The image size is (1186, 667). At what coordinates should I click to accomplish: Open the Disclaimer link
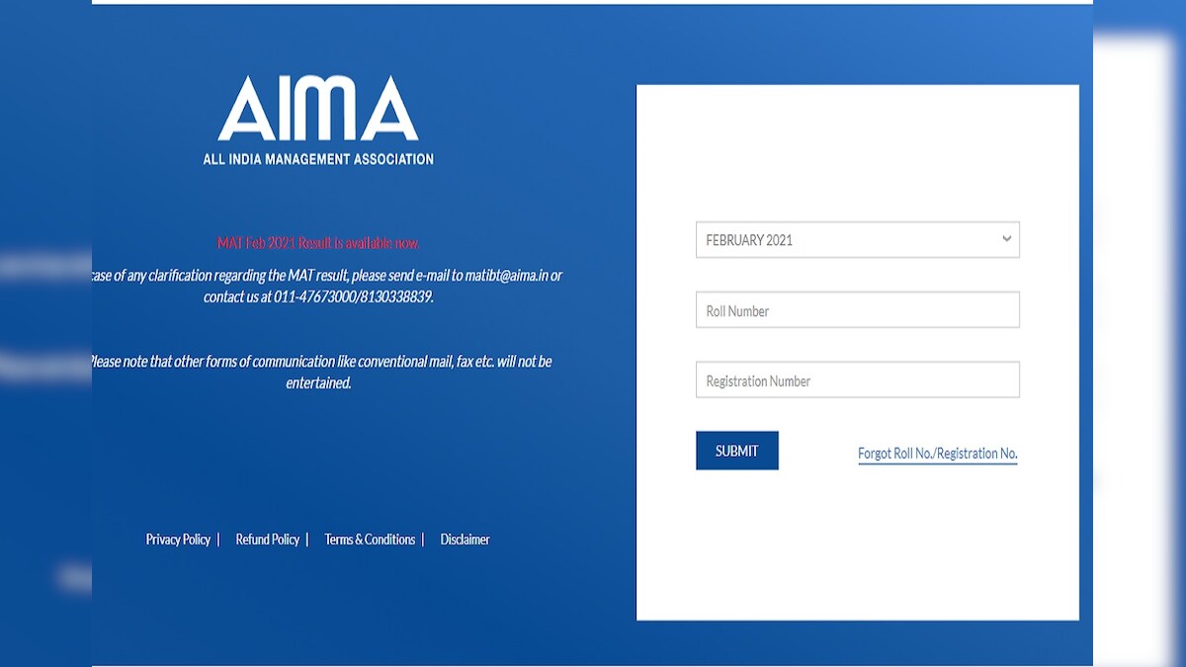[x=465, y=539]
